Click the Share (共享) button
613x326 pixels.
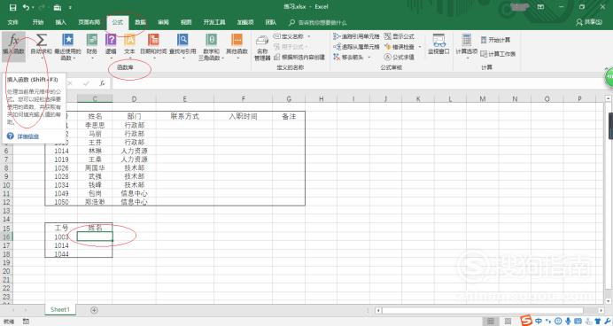point(589,22)
